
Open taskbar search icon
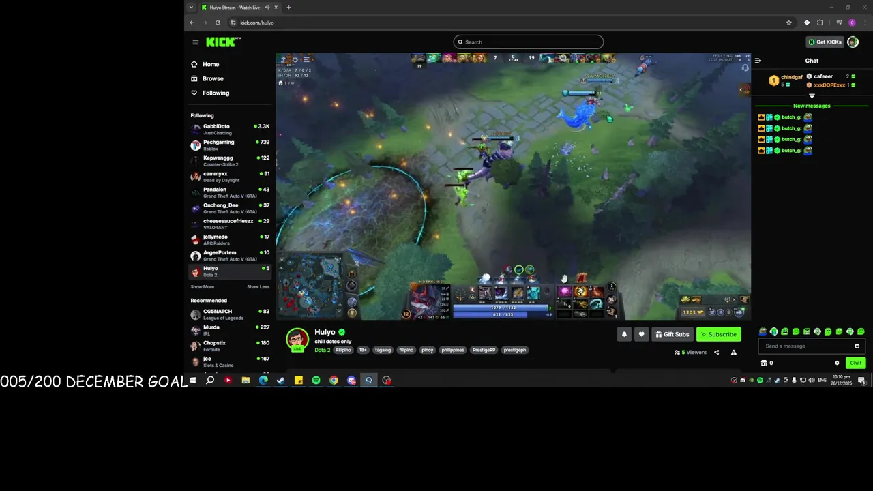coord(210,381)
